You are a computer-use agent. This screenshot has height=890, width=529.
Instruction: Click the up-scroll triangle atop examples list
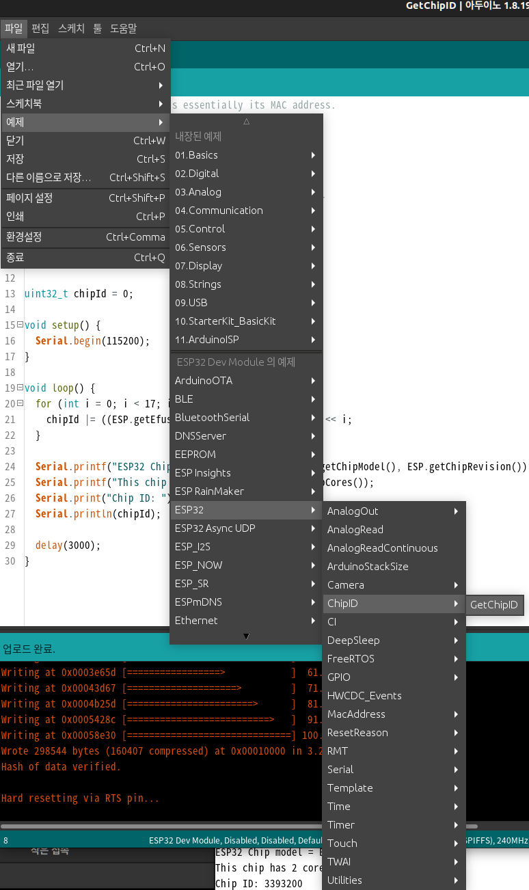[246, 122]
